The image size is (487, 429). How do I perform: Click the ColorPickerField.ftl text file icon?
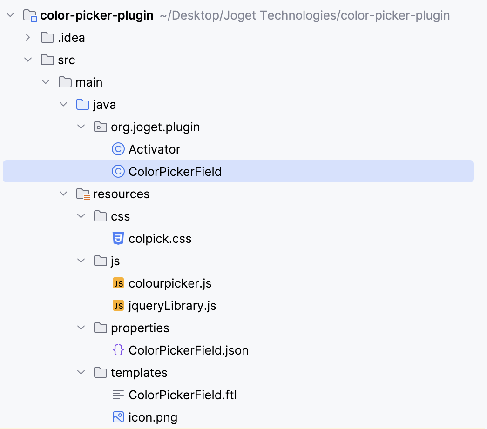118,395
